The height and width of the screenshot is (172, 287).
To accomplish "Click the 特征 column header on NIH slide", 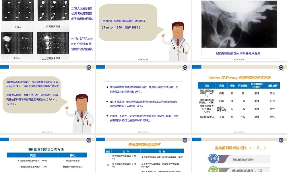I will coord(73,155).
